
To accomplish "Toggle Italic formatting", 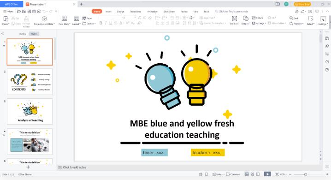I will coord(106,23).
